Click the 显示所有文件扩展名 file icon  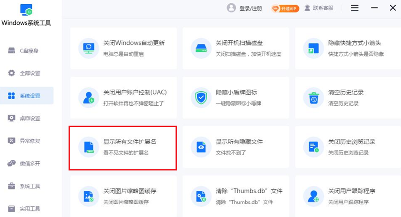coord(89,147)
